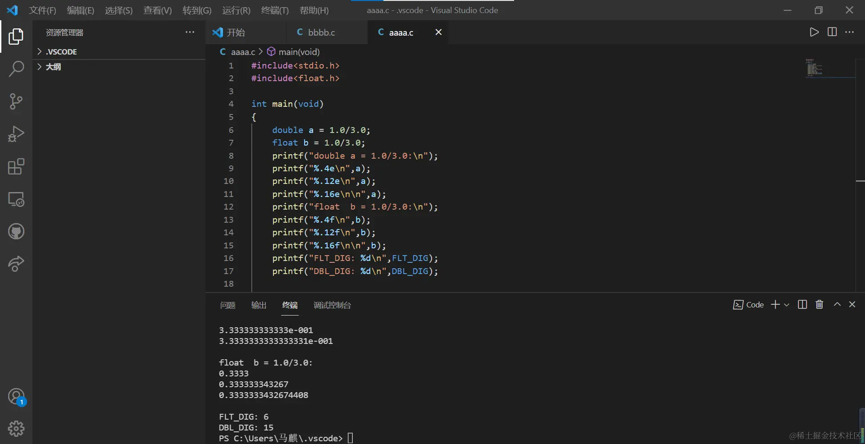865x444 pixels.
Task: Open the 终端(T) menu
Action: [x=275, y=10]
